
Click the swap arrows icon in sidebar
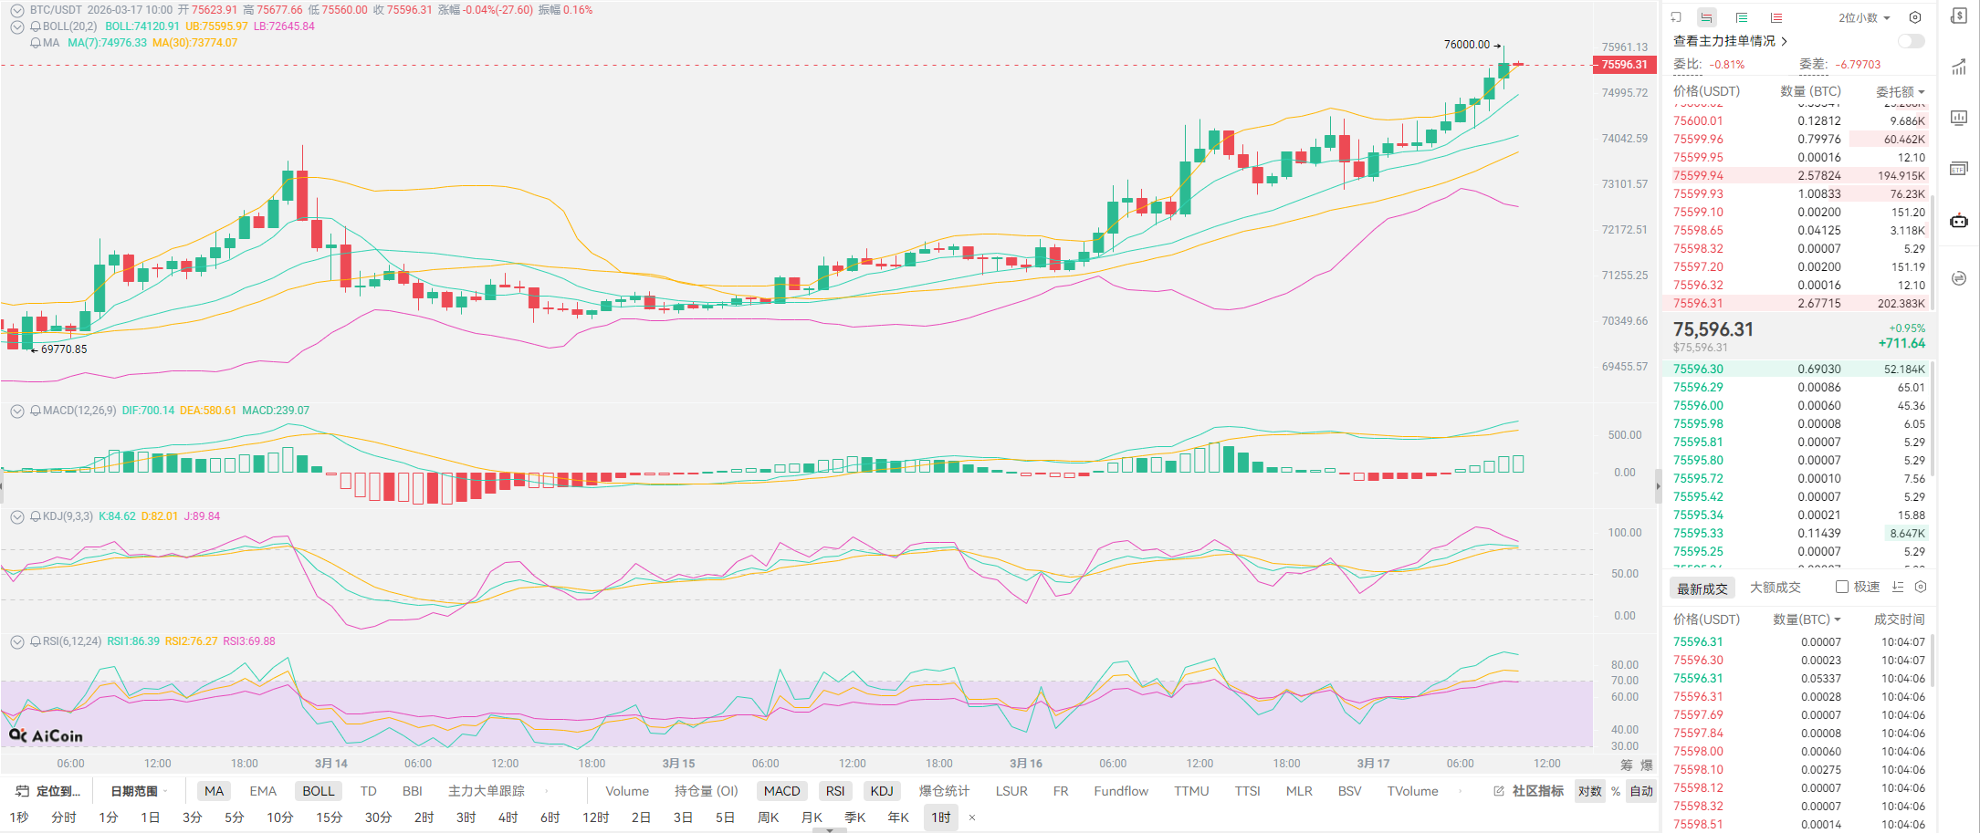tap(1959, 278)
